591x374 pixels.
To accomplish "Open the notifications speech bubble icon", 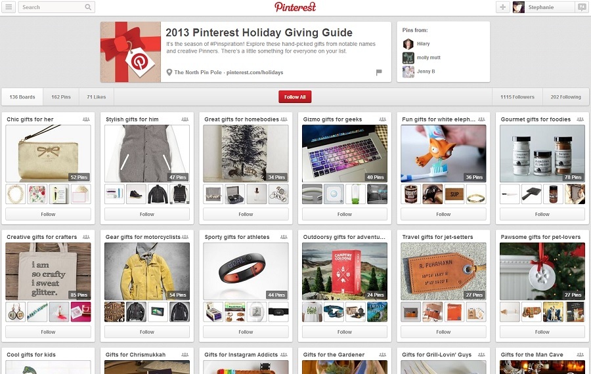I will pos(582,7).
